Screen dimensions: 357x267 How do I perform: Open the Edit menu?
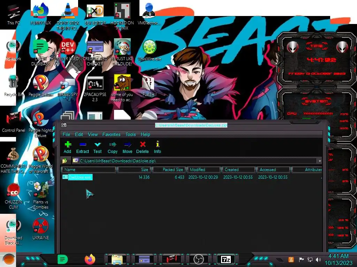pos(79,135)
